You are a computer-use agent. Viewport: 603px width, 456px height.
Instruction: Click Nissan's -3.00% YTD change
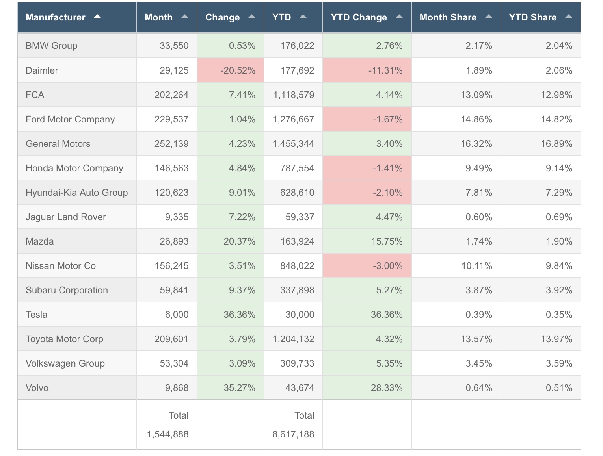coord(388,266)
